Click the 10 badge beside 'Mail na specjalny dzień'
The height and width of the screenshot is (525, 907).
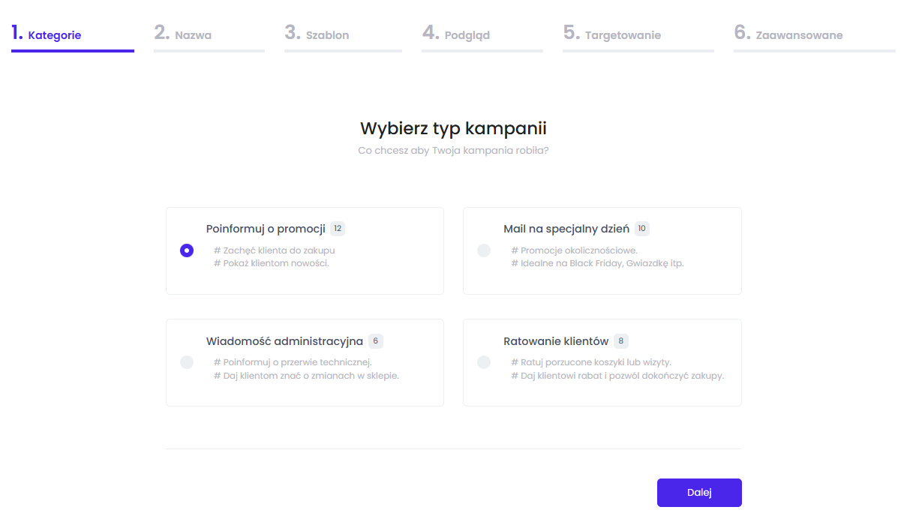[642, 229]
